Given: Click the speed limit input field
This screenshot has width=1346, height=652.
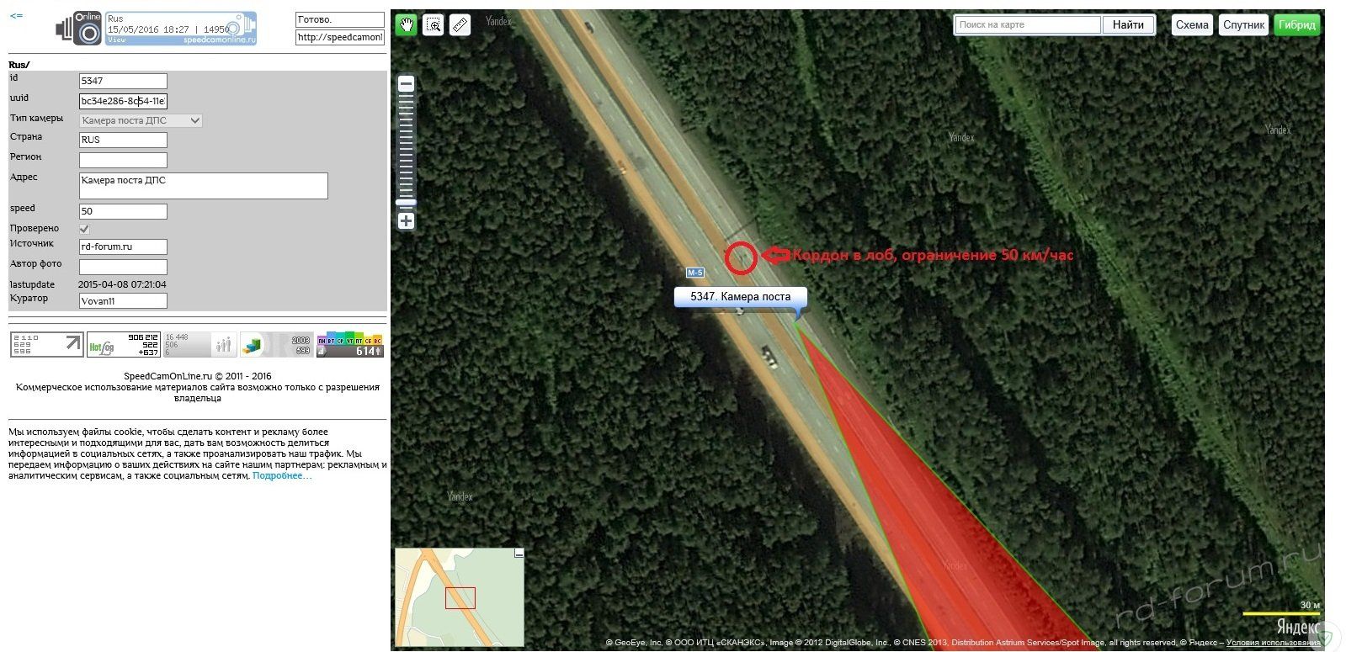Looking at the screenshot, I should click(x=123, y=211).
